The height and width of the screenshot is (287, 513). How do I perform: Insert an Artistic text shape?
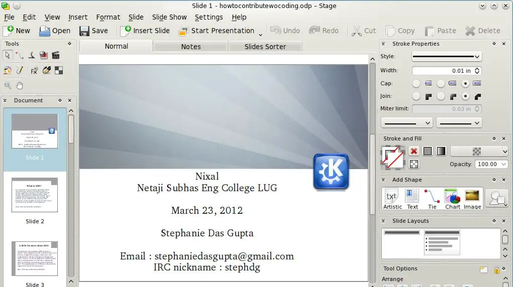392,199
